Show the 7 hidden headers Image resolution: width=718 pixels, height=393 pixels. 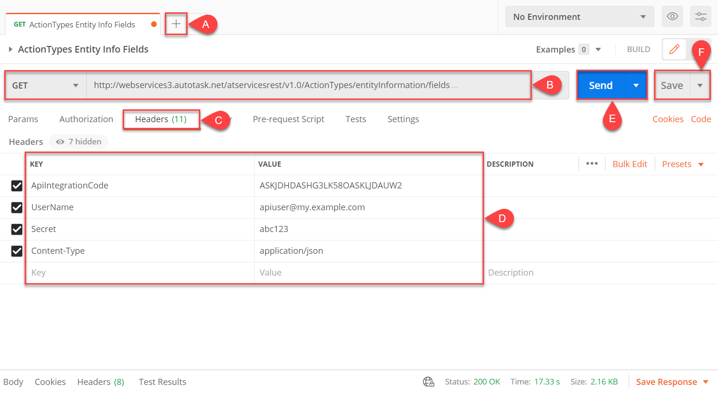pos(79,141)
